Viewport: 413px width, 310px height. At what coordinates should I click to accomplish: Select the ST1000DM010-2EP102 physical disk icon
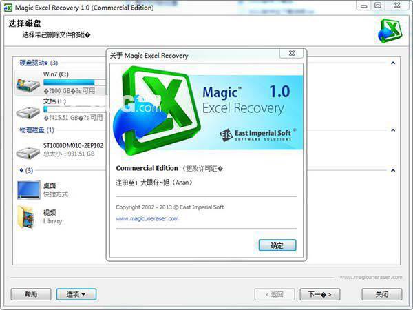click(28, 152)
